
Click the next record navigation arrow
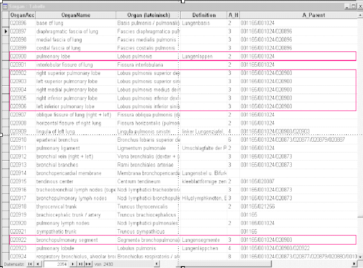pos(73,263)
